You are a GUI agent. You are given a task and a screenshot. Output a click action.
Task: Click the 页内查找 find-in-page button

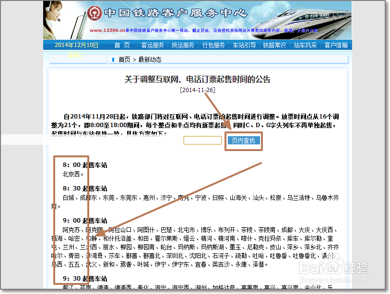tap(244, 140)
